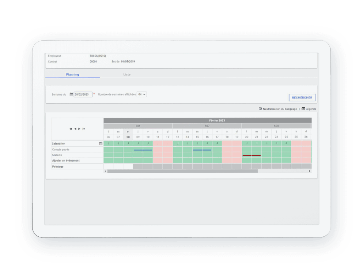Switch to the Liste tab
363x275 pixels.
(127, 74)
